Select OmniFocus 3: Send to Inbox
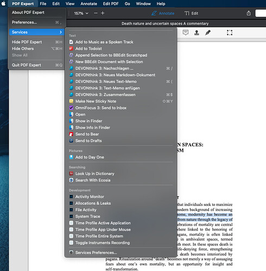Screen dimensions: 266x271 [x=121, y=108]
